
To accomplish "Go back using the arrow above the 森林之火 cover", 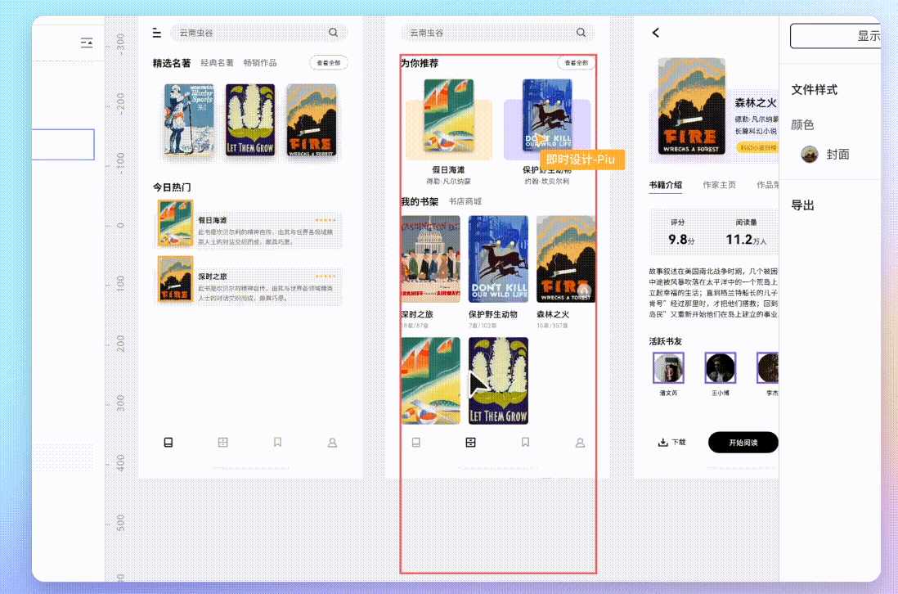I will coord(656,33).
